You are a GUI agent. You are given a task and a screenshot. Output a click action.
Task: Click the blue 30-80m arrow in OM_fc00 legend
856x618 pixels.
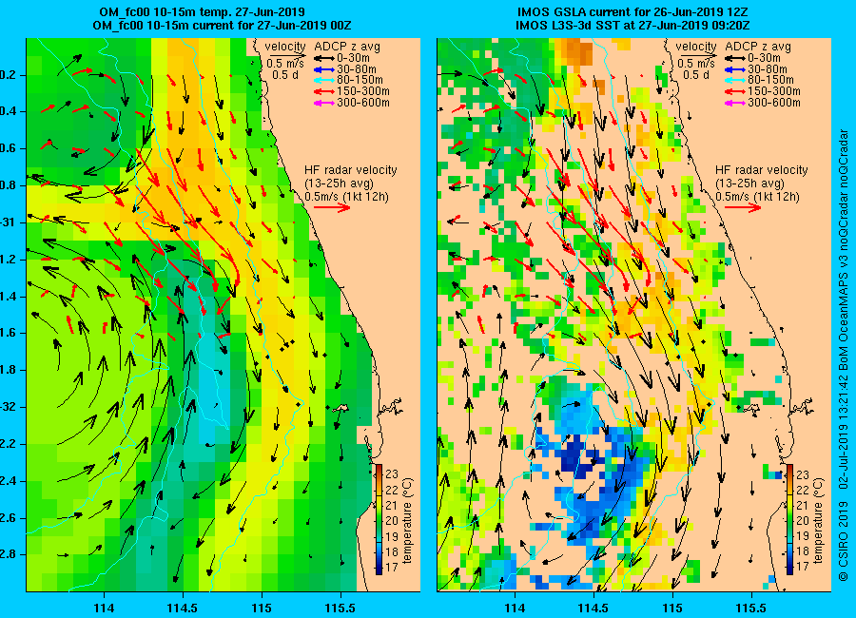tap(324, 69)
